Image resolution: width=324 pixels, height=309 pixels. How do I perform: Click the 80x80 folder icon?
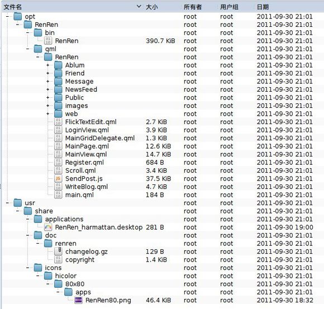click(58, 284)
